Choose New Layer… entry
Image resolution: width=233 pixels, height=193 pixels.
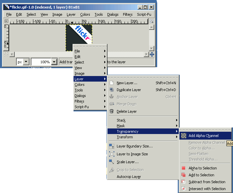pyautogui.click(x=143, y=83)
